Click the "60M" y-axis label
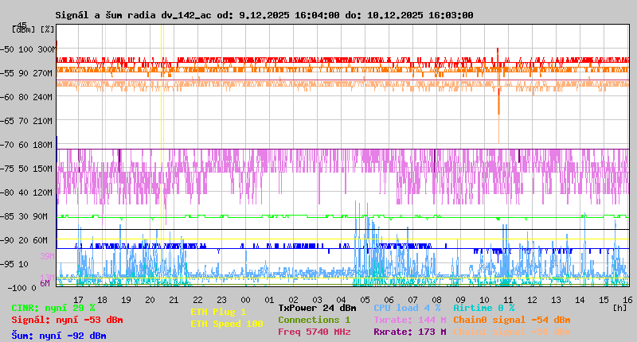This screenshot has width=637, height=342. 41,240
